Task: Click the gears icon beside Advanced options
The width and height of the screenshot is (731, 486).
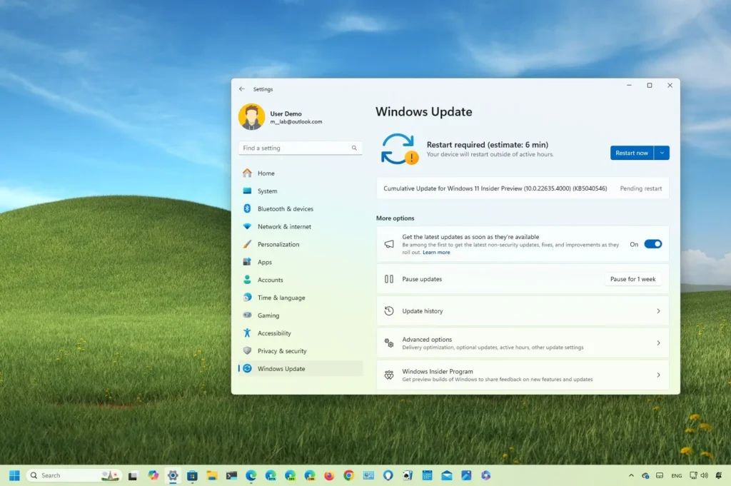Action: point(389,343)
